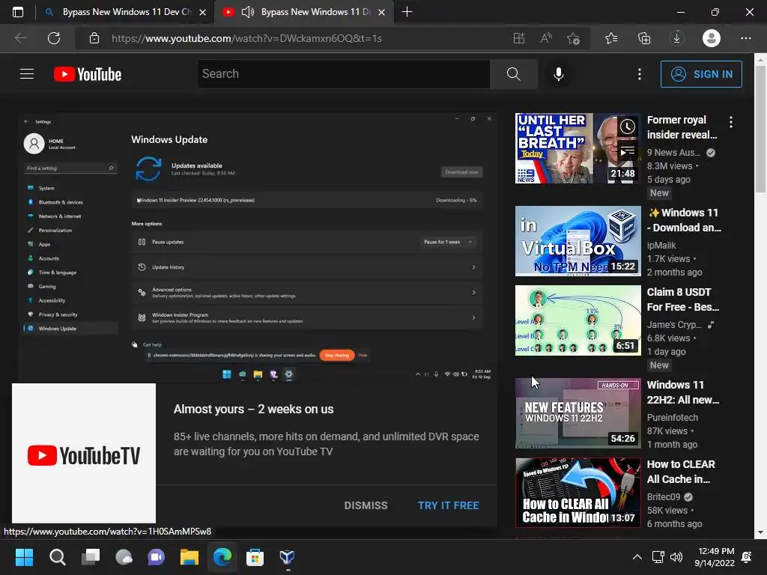Screen dimensions: 767x575
Task: Open Claim 8 USDT video thumbnail
Action: point(577,320)
